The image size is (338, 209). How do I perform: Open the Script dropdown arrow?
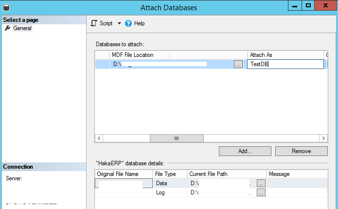coord(119,23)
